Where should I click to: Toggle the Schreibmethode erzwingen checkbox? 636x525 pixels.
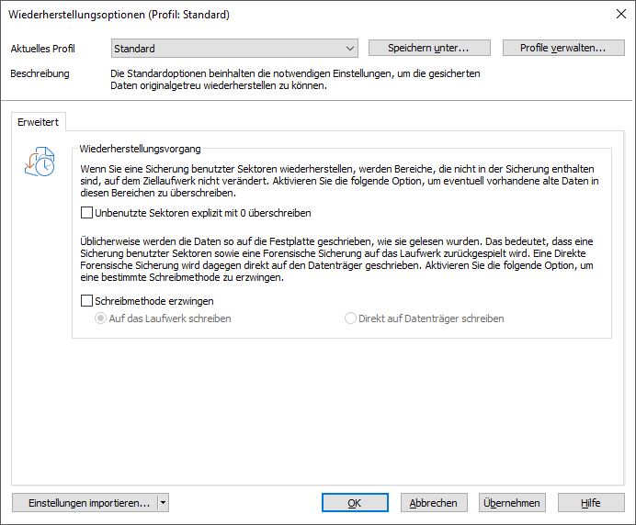tap(86, 301)
